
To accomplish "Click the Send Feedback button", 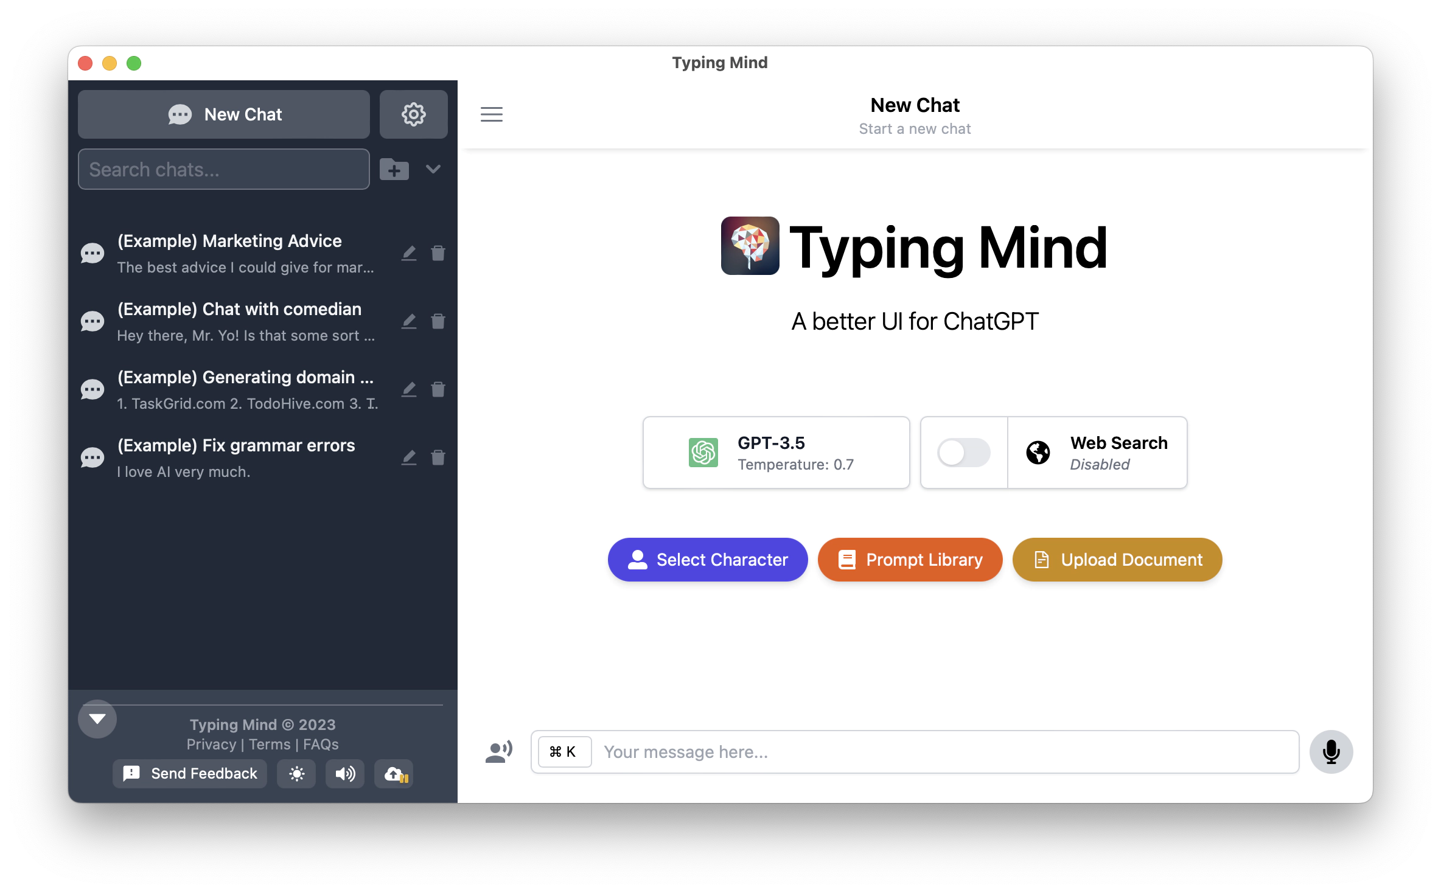I will pos(190,774).
